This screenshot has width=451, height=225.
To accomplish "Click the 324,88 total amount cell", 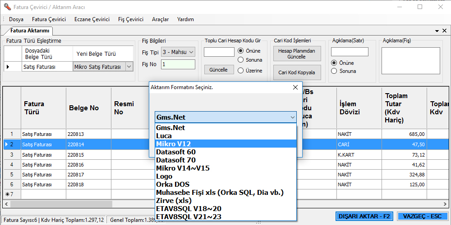I will click(404, 175).
